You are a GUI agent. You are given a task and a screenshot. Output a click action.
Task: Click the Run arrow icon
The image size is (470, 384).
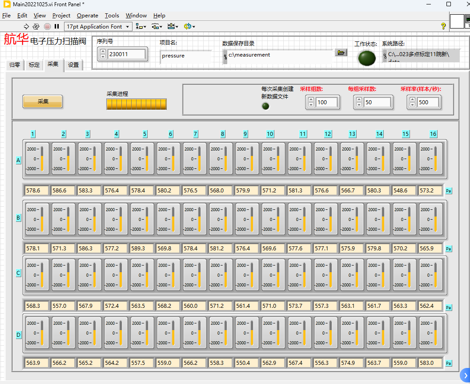[26, 27]
